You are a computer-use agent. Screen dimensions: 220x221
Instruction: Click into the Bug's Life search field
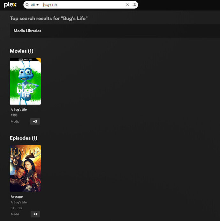[x=83, y=5]
